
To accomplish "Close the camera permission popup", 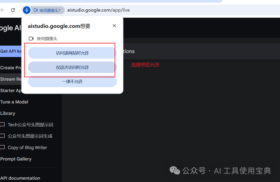I will (x=114, y=26).
